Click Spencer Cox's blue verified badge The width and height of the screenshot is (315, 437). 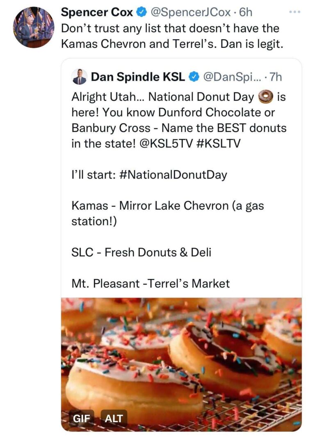141,12
